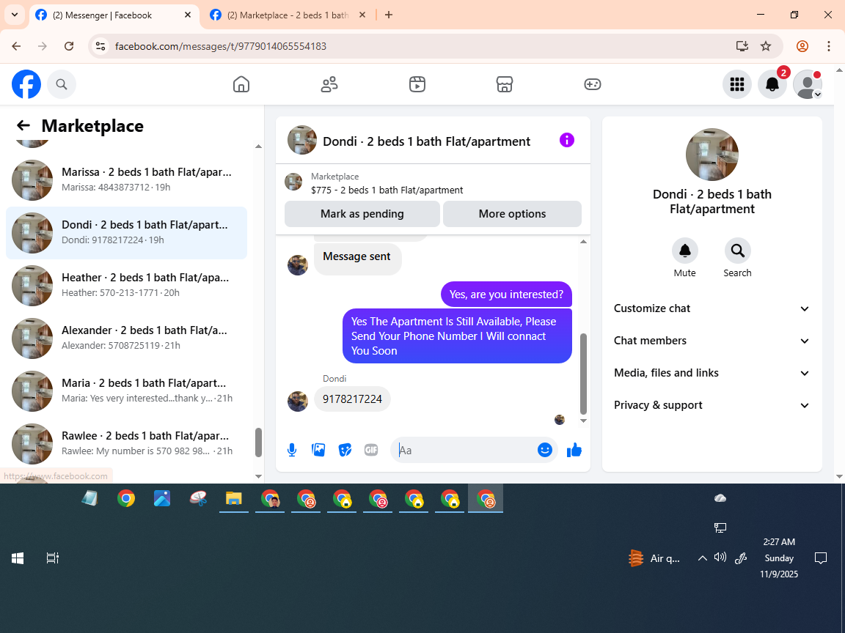The height and width of the screenshot is (633, 845).
Task: Open the Gaming controller icon
Action: [592, 84]
